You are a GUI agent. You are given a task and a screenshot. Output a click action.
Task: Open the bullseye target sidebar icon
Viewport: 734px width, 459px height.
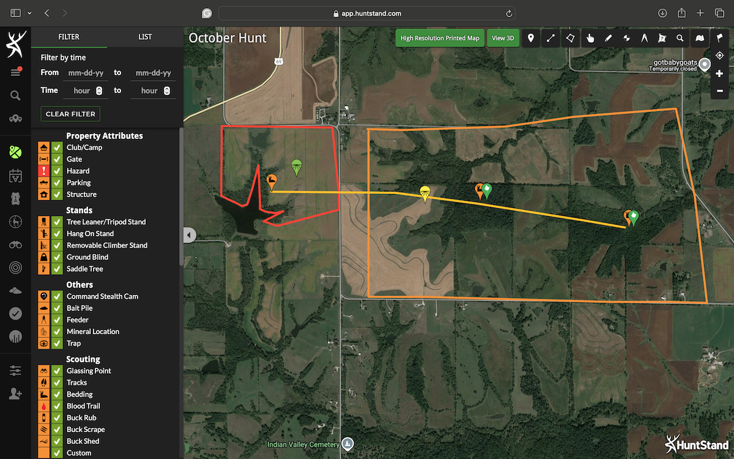(15, 267)
